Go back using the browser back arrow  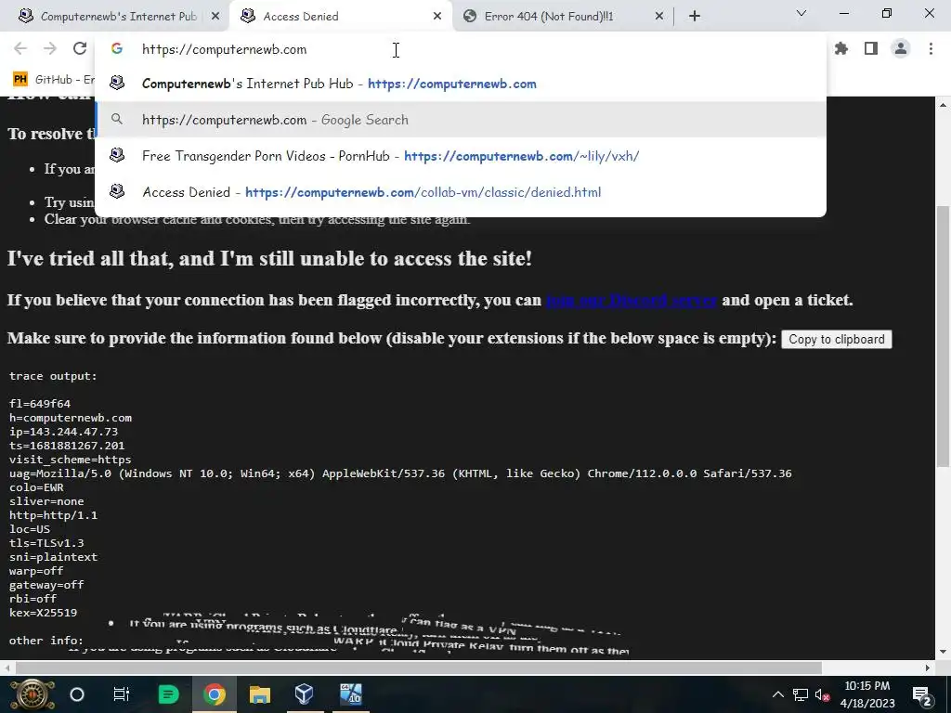[20, 48]
